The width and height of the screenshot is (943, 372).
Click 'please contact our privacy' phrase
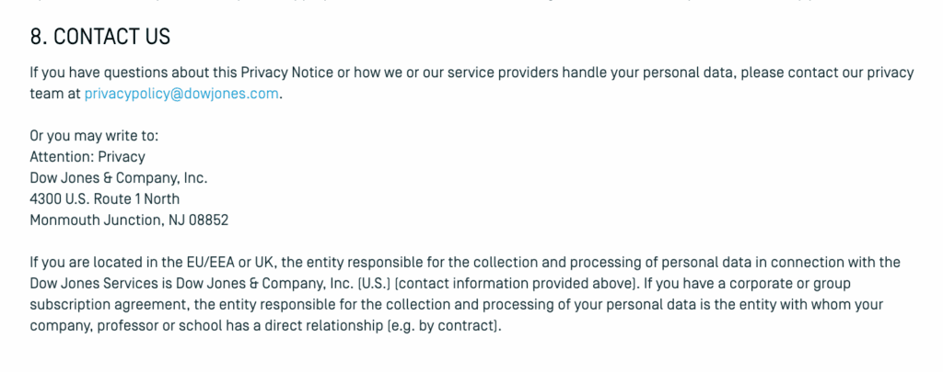pyautogui.click(x=828, y=73)
